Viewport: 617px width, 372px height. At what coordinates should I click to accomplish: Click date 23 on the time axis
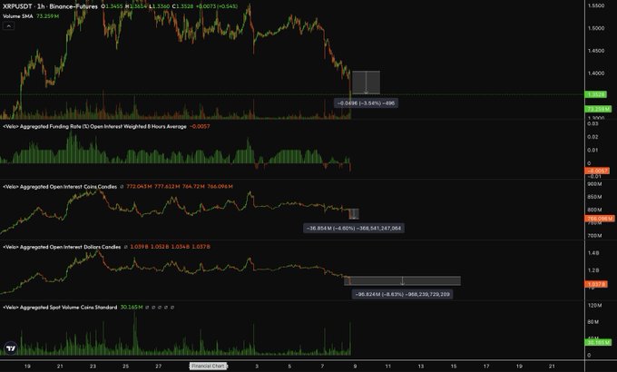[x=93, y=367]
